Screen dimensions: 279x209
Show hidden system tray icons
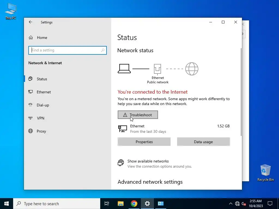231,204
